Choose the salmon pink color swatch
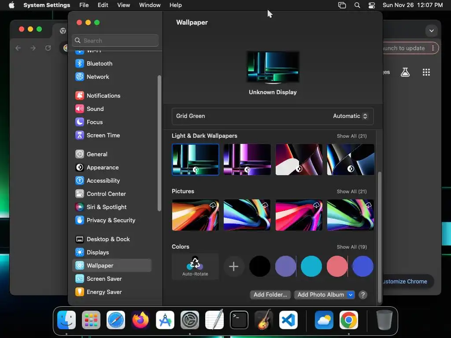This screenshot has width=451, height=338. (x=337, y=266)
